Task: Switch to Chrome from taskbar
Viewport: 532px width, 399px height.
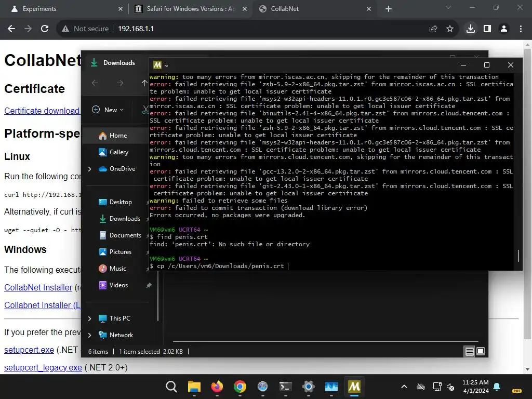Action: point(240,387)
